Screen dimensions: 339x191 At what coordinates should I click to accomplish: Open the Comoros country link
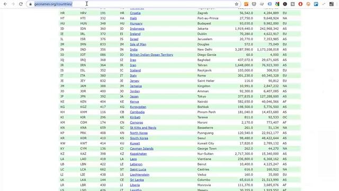137,123
